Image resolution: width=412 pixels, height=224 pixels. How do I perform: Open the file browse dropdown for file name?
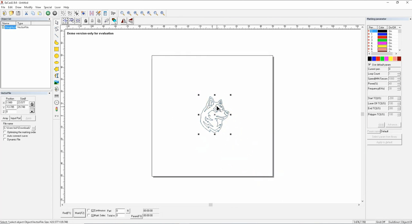tap(33, 128)
